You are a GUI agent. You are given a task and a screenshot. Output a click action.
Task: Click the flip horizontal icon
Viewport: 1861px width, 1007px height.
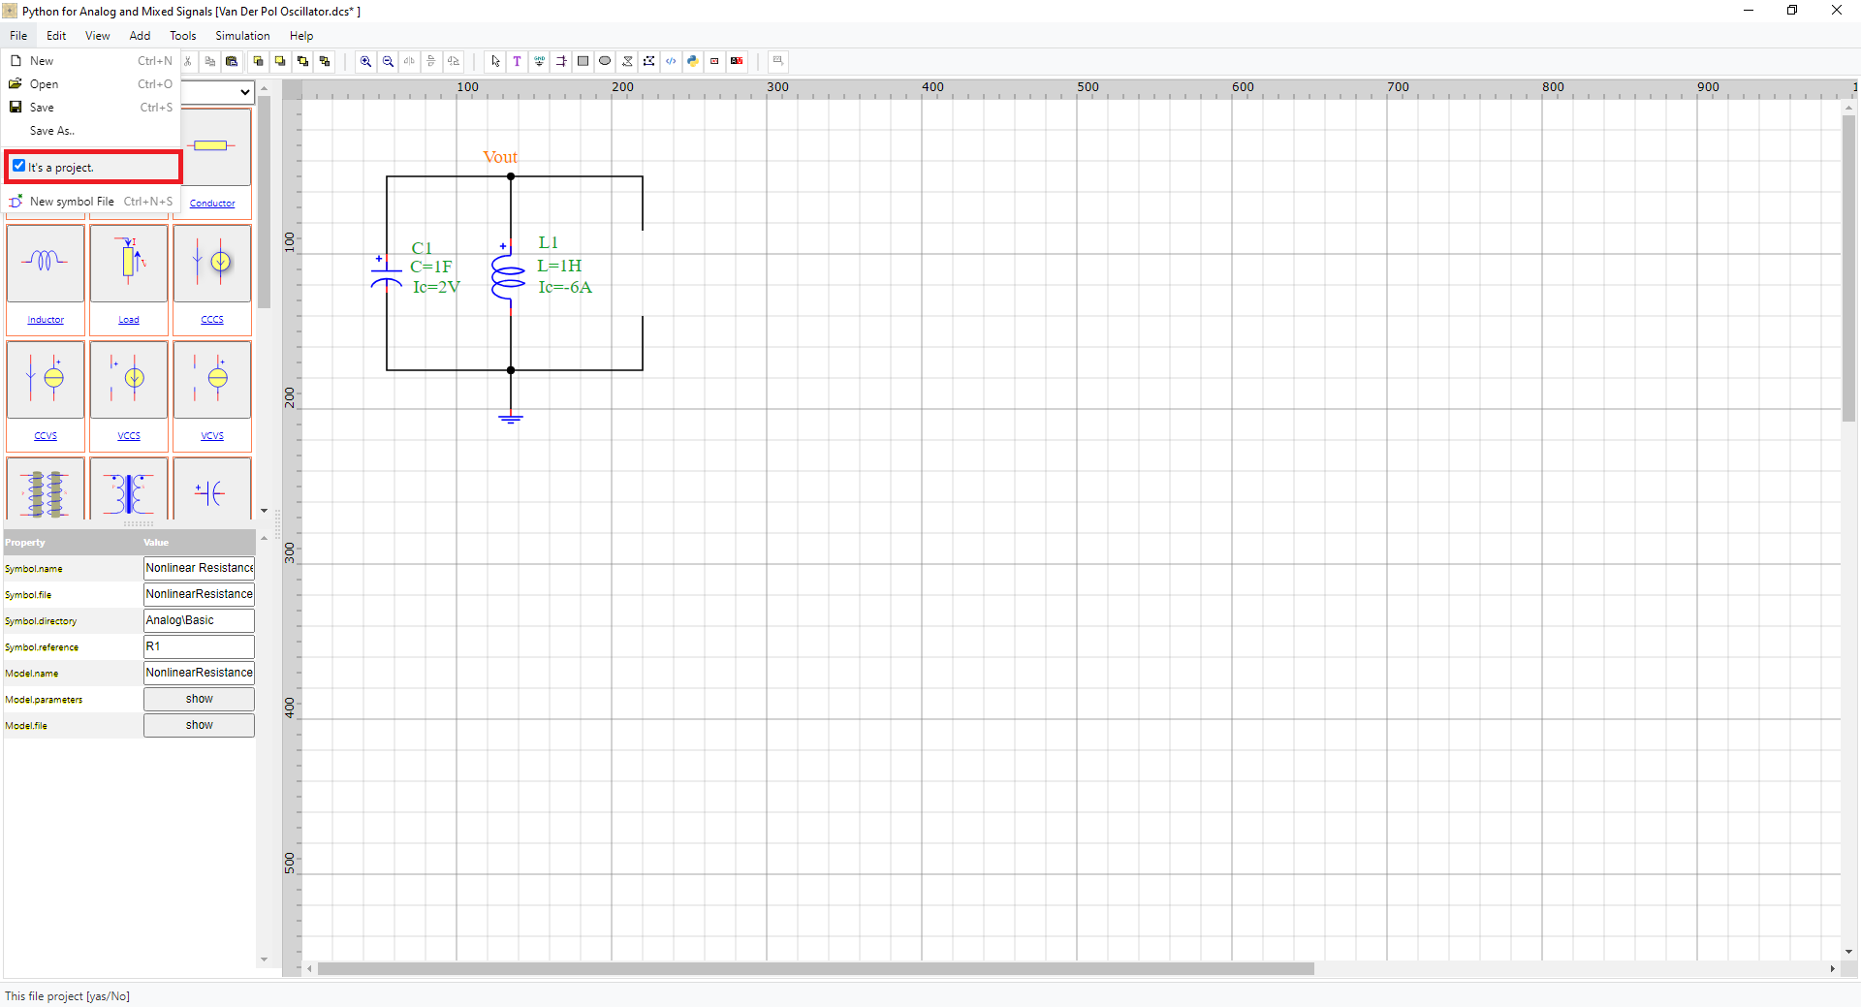coord(409,61)
